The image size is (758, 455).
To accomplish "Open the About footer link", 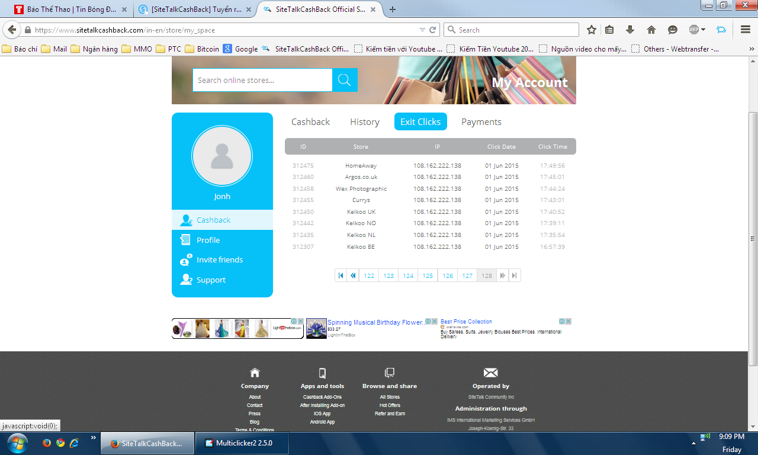I will (255, 397).
